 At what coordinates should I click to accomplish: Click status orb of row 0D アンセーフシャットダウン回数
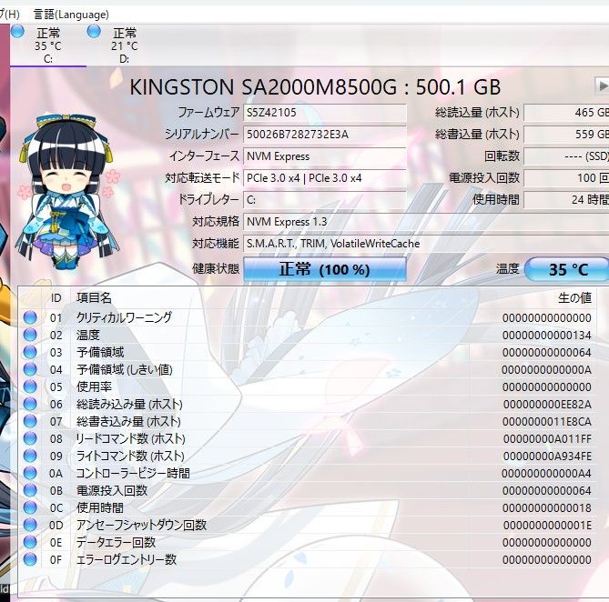[30, 525]
